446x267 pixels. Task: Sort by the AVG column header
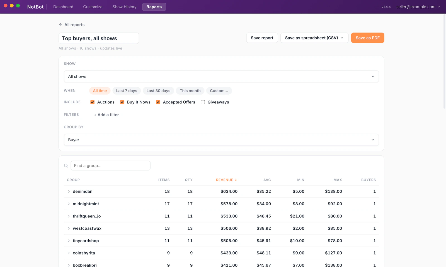tap(267, 180)
